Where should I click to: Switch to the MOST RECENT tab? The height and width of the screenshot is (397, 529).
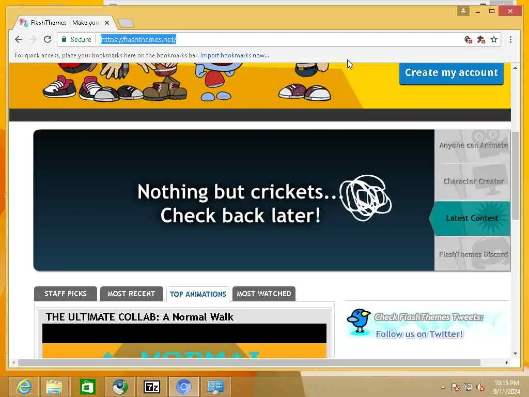[131, 294]
